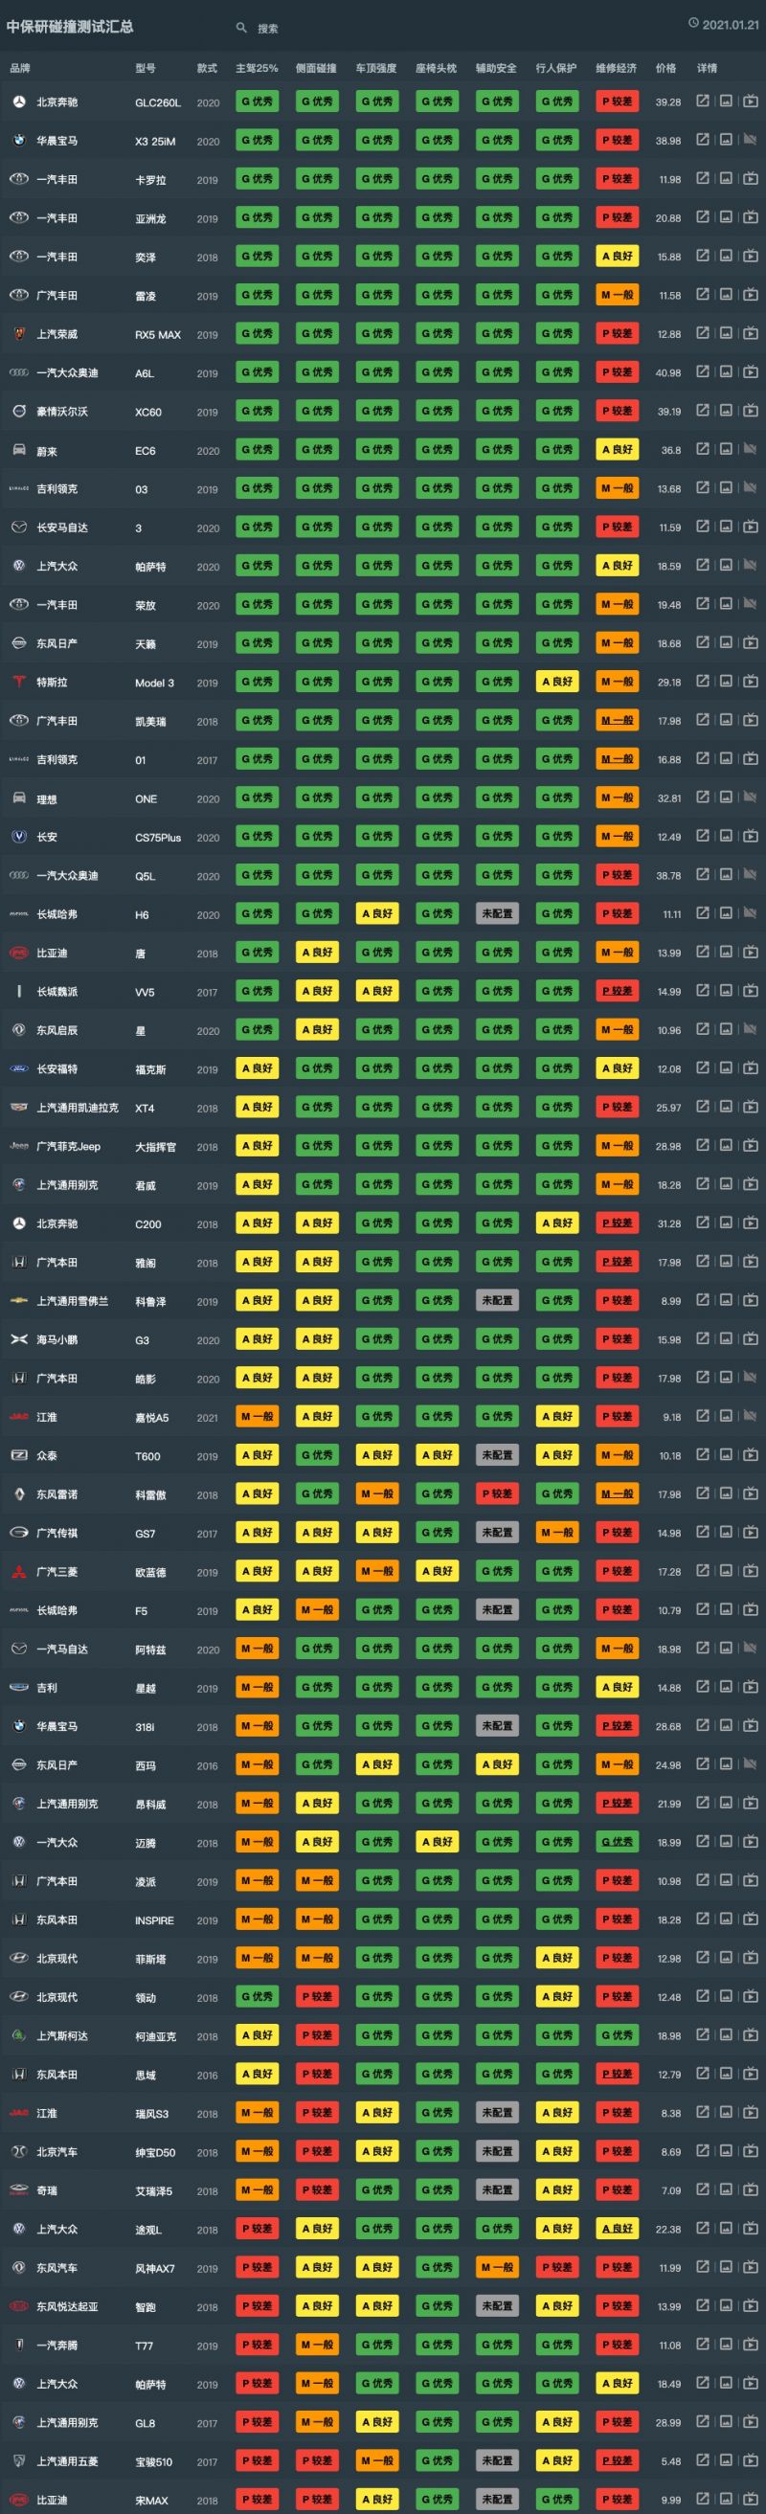This screenshot has width=766, height=2514.
Task: Click the 侧面碰撞 column header
Action: coord(316,68)
